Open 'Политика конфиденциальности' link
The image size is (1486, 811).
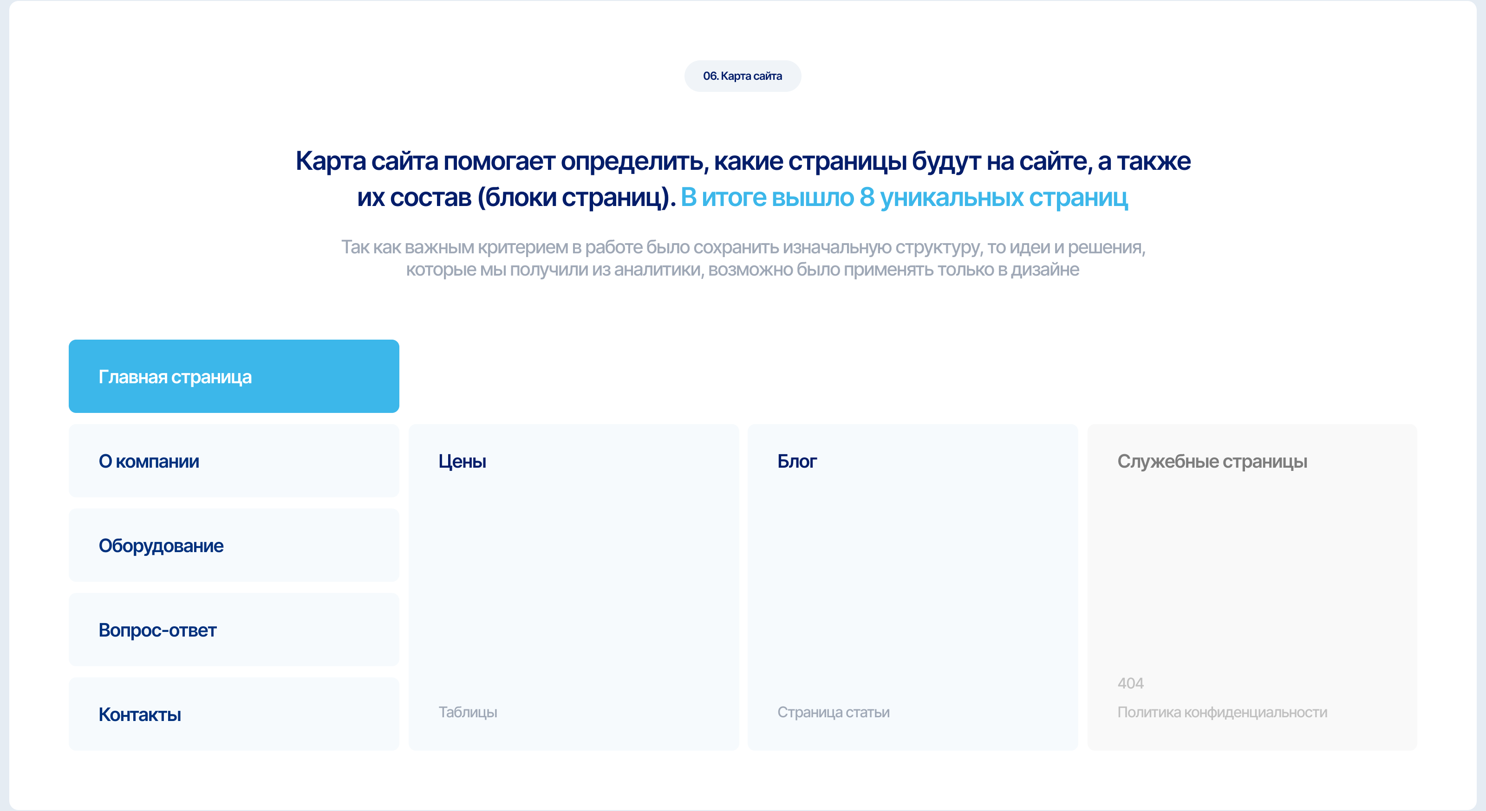coord(1222,712)
